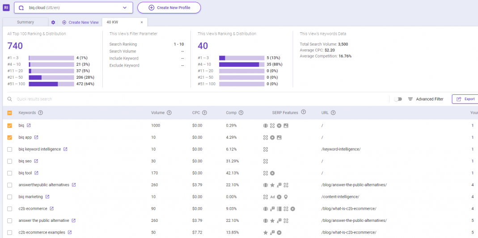Image resolution: width=478 pixels, height=238 pixels.
Task: Open external link icon next to c2b ecommerce
Action: tap(51, 209)
